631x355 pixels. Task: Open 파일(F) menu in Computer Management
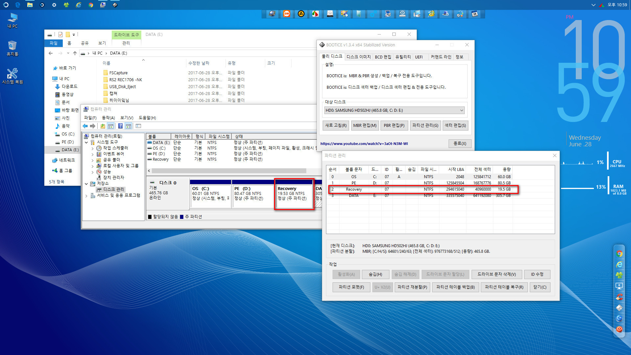90,118
